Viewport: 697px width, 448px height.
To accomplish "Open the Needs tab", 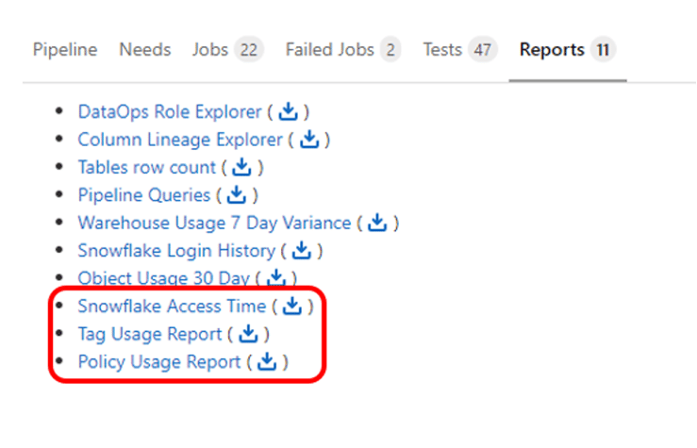I will point(145,49).
